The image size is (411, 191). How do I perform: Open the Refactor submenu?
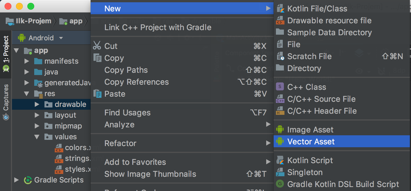coord(182,143)
